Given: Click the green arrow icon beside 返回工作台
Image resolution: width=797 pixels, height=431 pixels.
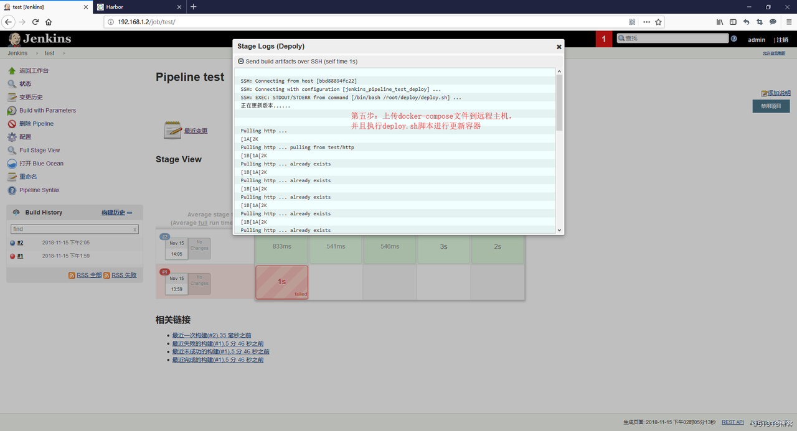Looking at the screenshot, I should pyautogui.click(x=12, y=71).
